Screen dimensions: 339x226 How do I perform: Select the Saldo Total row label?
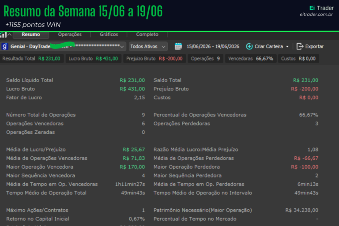click(167, 80)
